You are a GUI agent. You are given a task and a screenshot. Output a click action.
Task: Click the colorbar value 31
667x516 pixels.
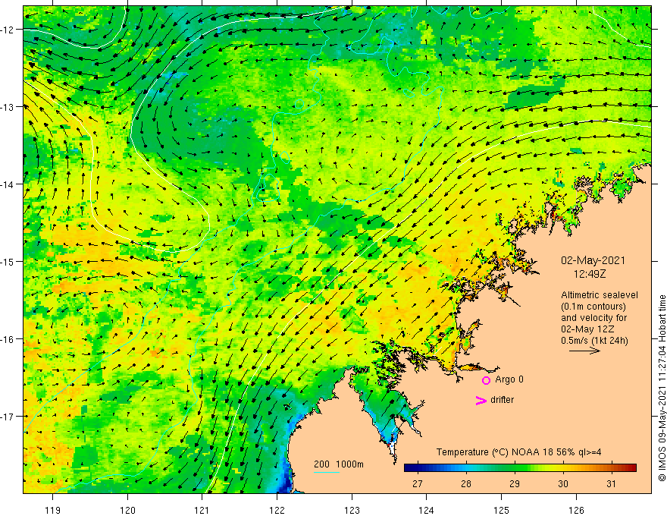click(x=611, y=483)
